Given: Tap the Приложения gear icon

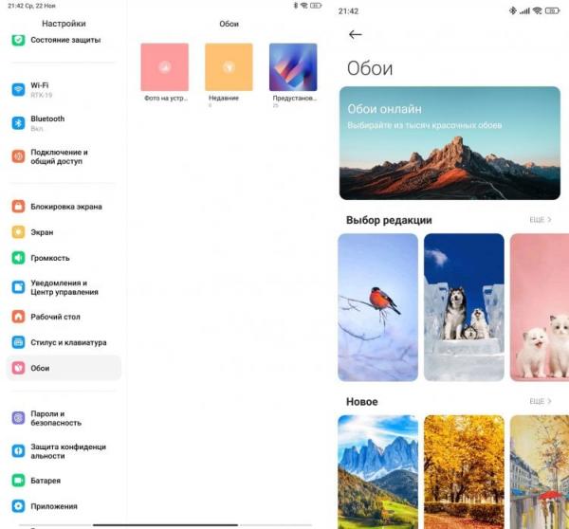Looking at the screenshot, I should coord(18,506).
